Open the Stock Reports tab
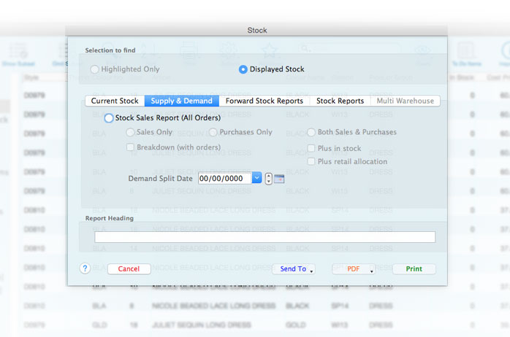 click(x=340, y=101)
